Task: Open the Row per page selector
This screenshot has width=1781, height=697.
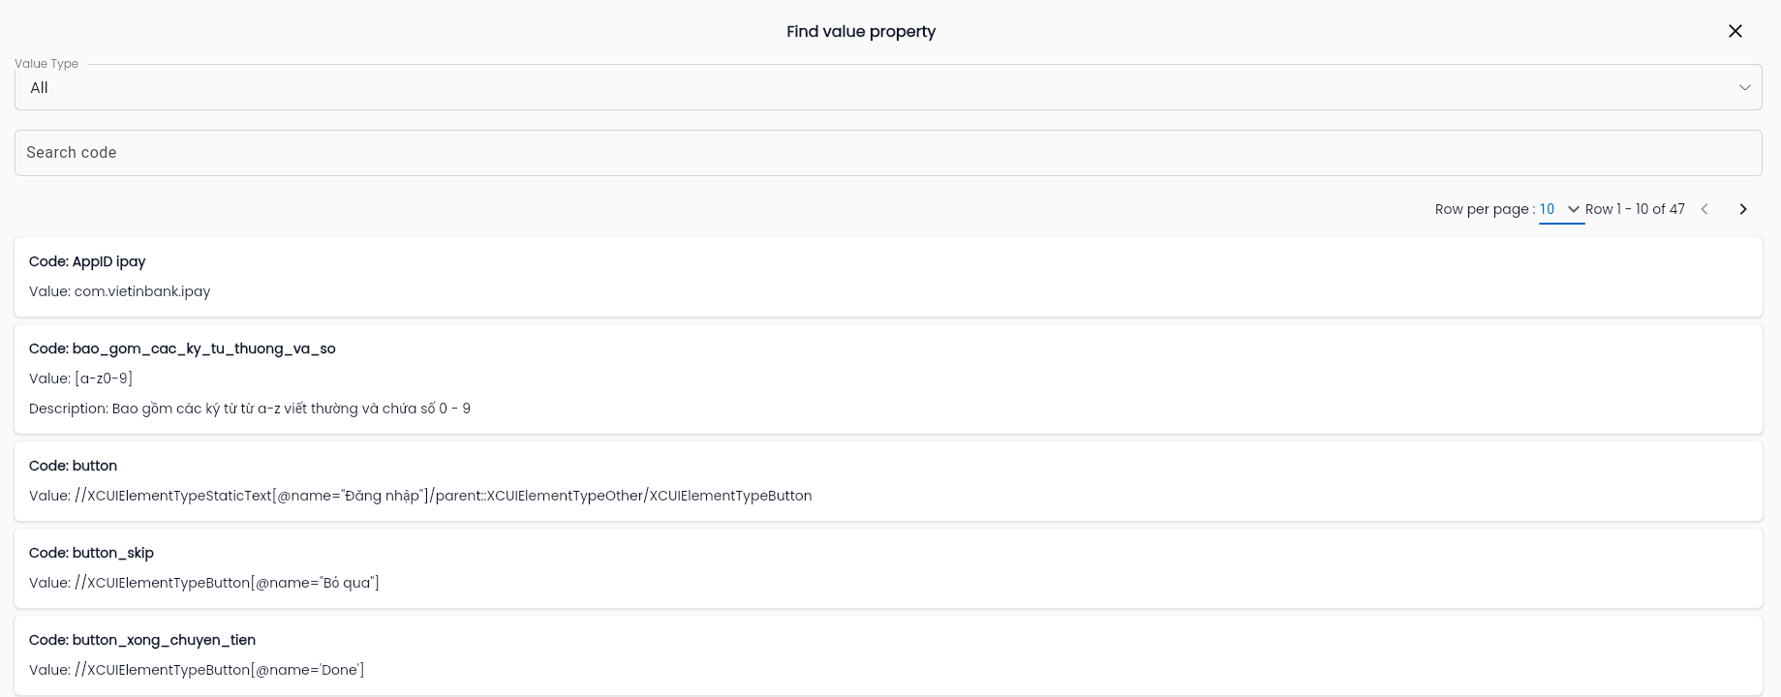Action: [1561, 209]
